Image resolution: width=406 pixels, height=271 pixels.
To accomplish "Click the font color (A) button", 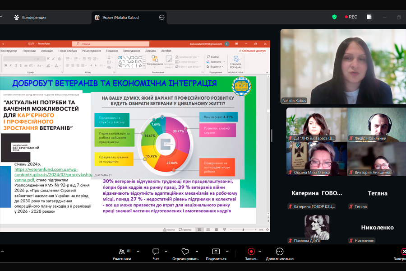I will point(56,65).
